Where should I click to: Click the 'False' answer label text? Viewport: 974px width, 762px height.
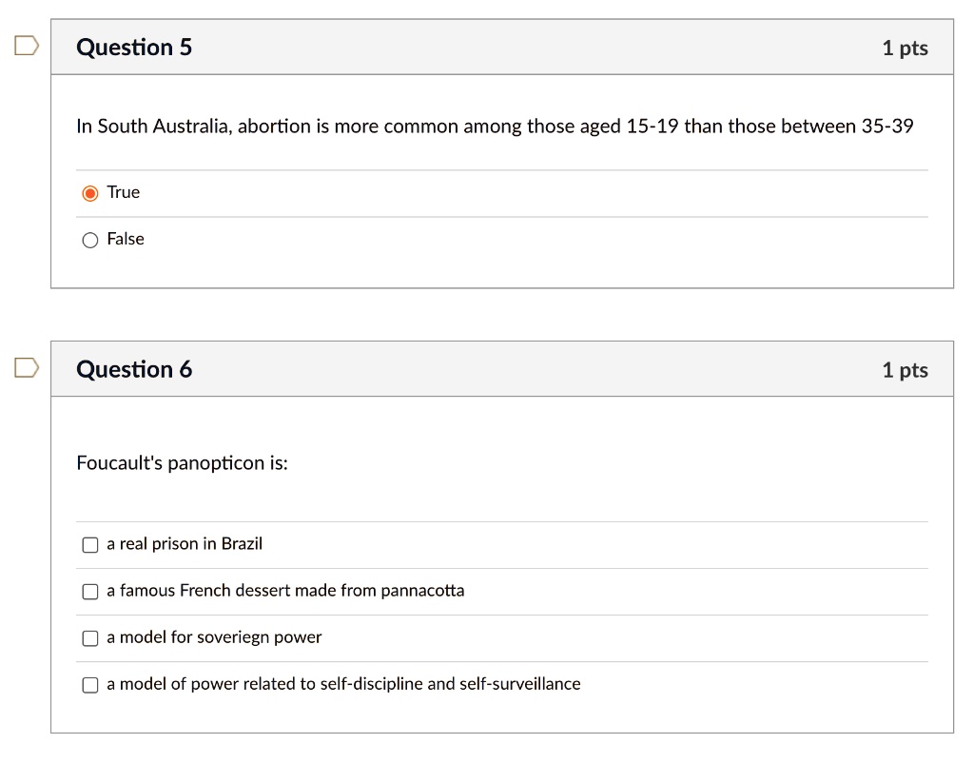point(126,239)
